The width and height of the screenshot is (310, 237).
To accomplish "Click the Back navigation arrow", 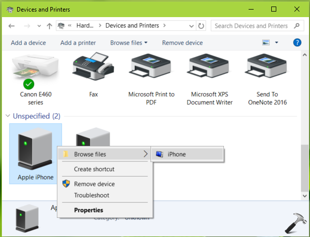I will pos(12,26).
